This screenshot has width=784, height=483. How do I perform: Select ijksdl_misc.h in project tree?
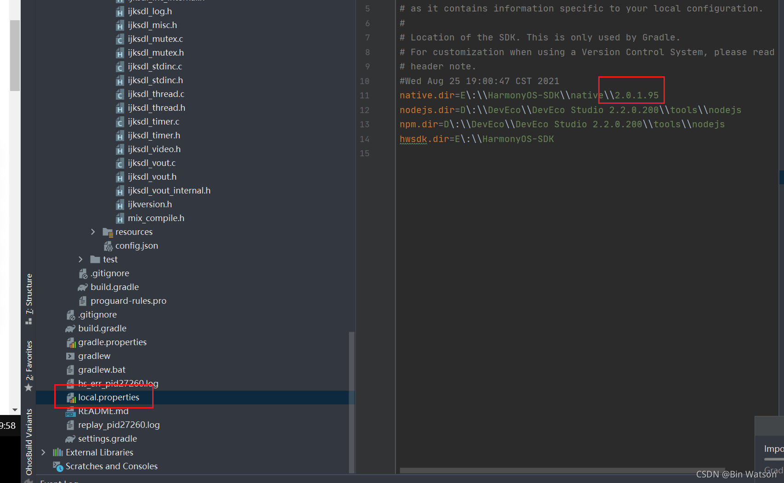click(152, 25)
